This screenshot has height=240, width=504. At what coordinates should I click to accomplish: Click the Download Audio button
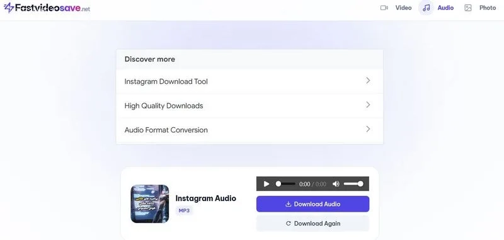[x=312, y=204]
